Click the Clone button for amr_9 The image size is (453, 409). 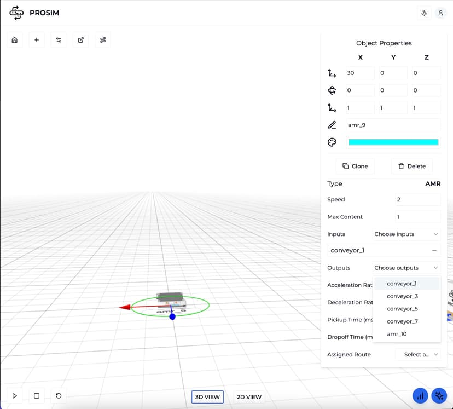[355, 166]
